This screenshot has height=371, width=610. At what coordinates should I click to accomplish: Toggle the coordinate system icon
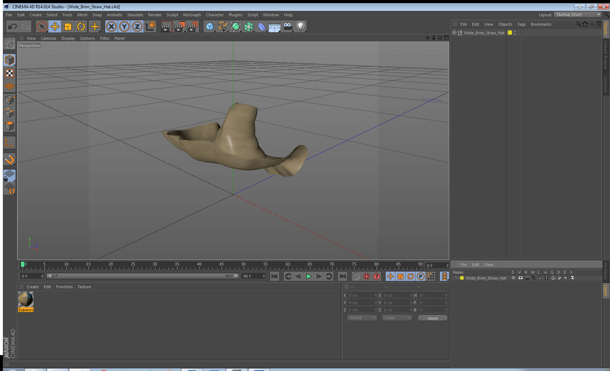(150, 26)
